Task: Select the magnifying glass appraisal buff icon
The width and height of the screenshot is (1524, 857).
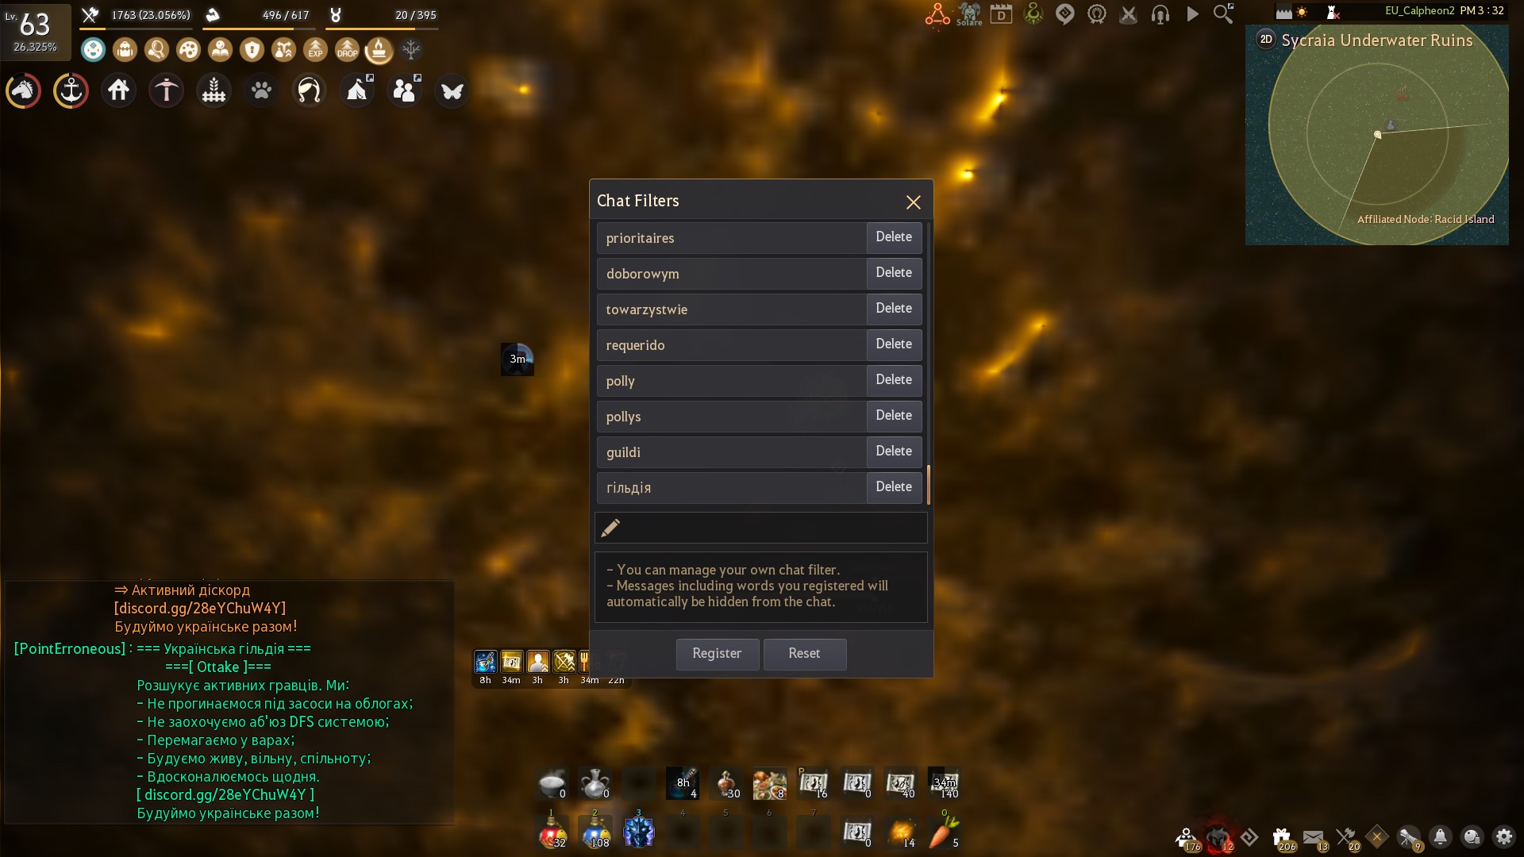Action: click(x=156, y=50)
